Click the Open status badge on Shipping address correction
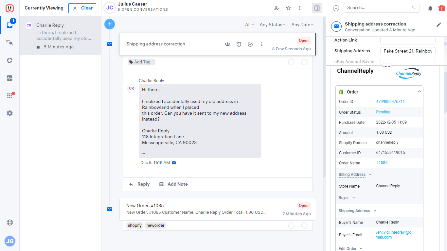The width and height of the screenshot is (447, 251). [x=303, y=41]
